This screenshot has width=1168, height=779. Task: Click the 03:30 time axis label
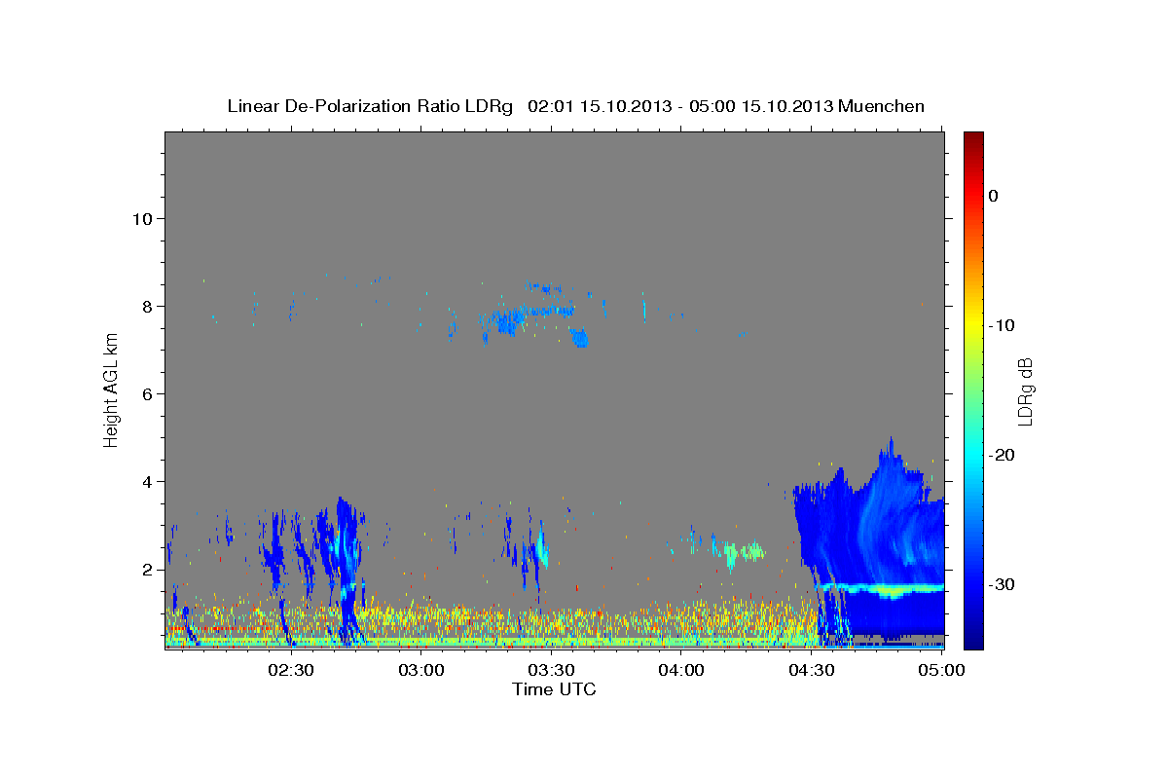[551, 670]
